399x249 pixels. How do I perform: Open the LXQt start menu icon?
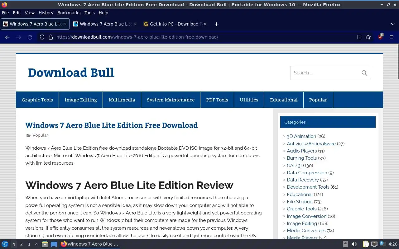[5, 244]
